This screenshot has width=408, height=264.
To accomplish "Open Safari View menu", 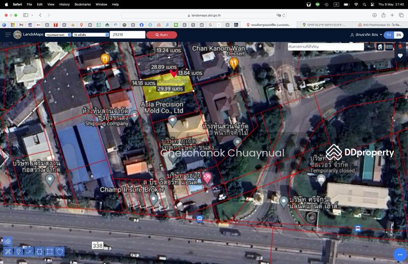I will [x=50, y=5].
